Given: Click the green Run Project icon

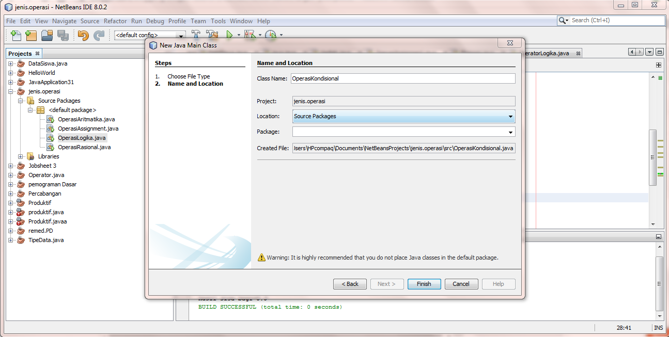Looking at the screenshot, I should pyautogui.click(x=230, y=35).
